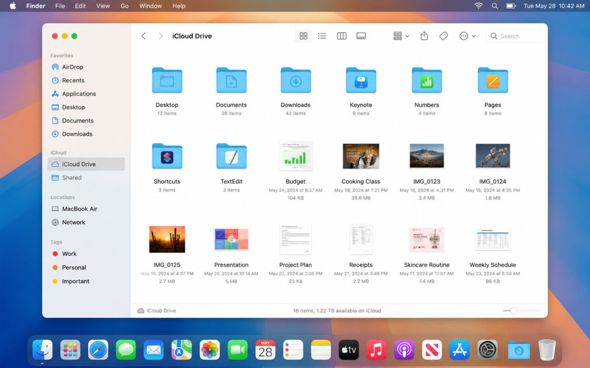The image size is (590, 368).
Task: Open Launchpad from the Dock
Action: (x=70, y=350)
